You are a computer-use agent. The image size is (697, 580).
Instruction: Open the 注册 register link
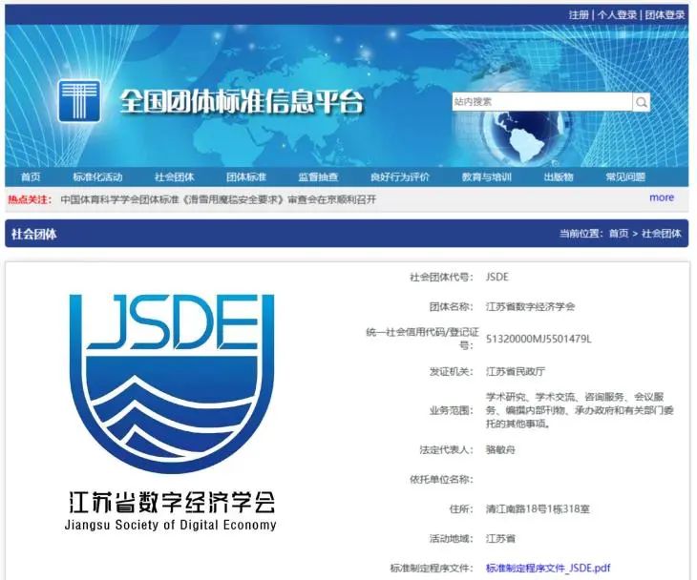click(x=579, y=15)
